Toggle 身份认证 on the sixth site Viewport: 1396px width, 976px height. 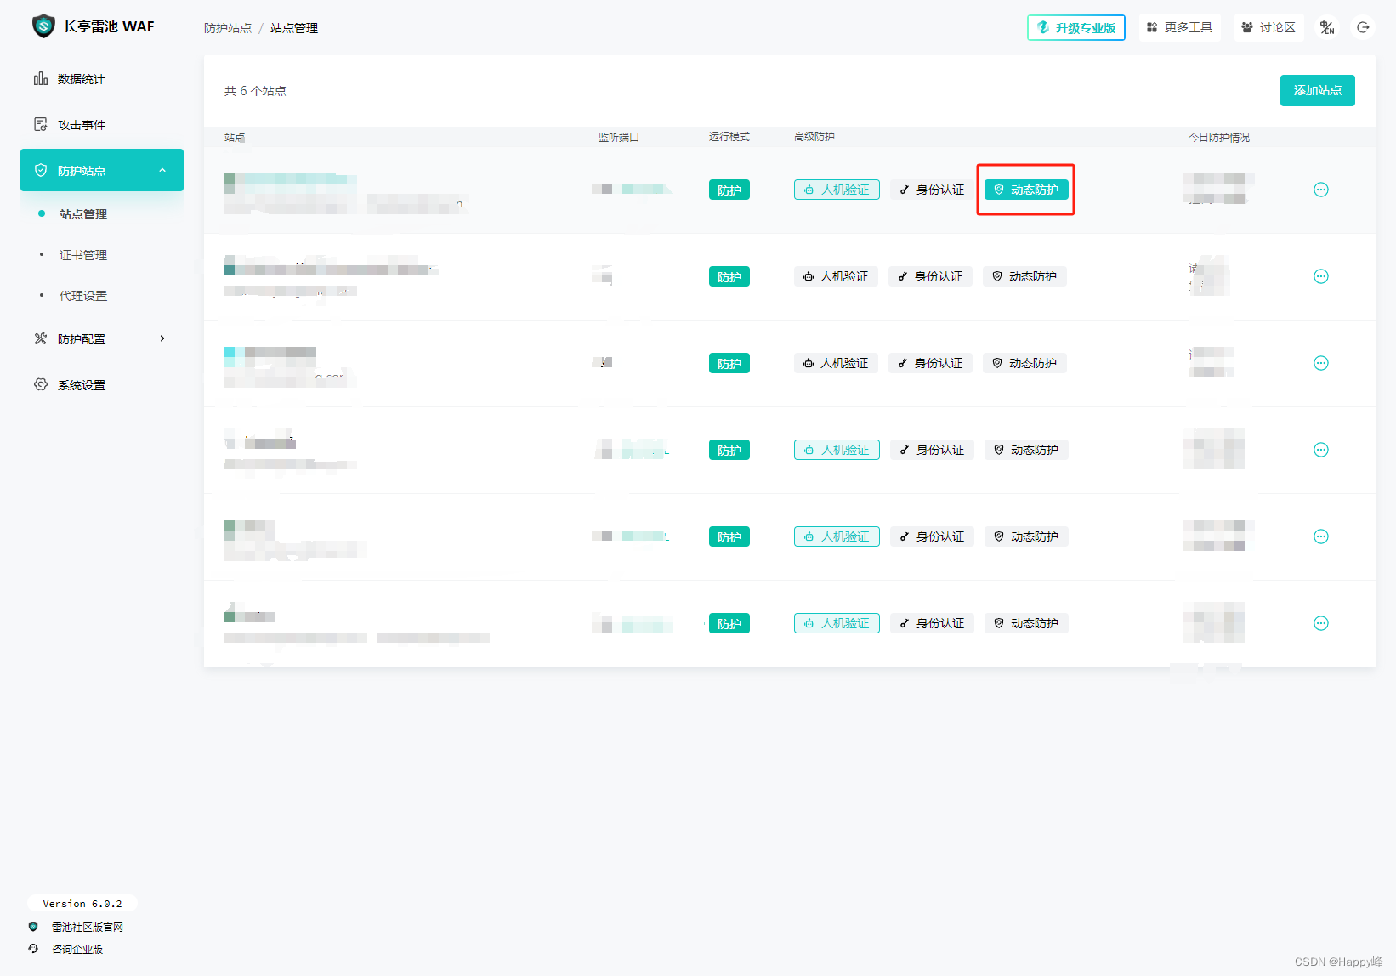932,623
